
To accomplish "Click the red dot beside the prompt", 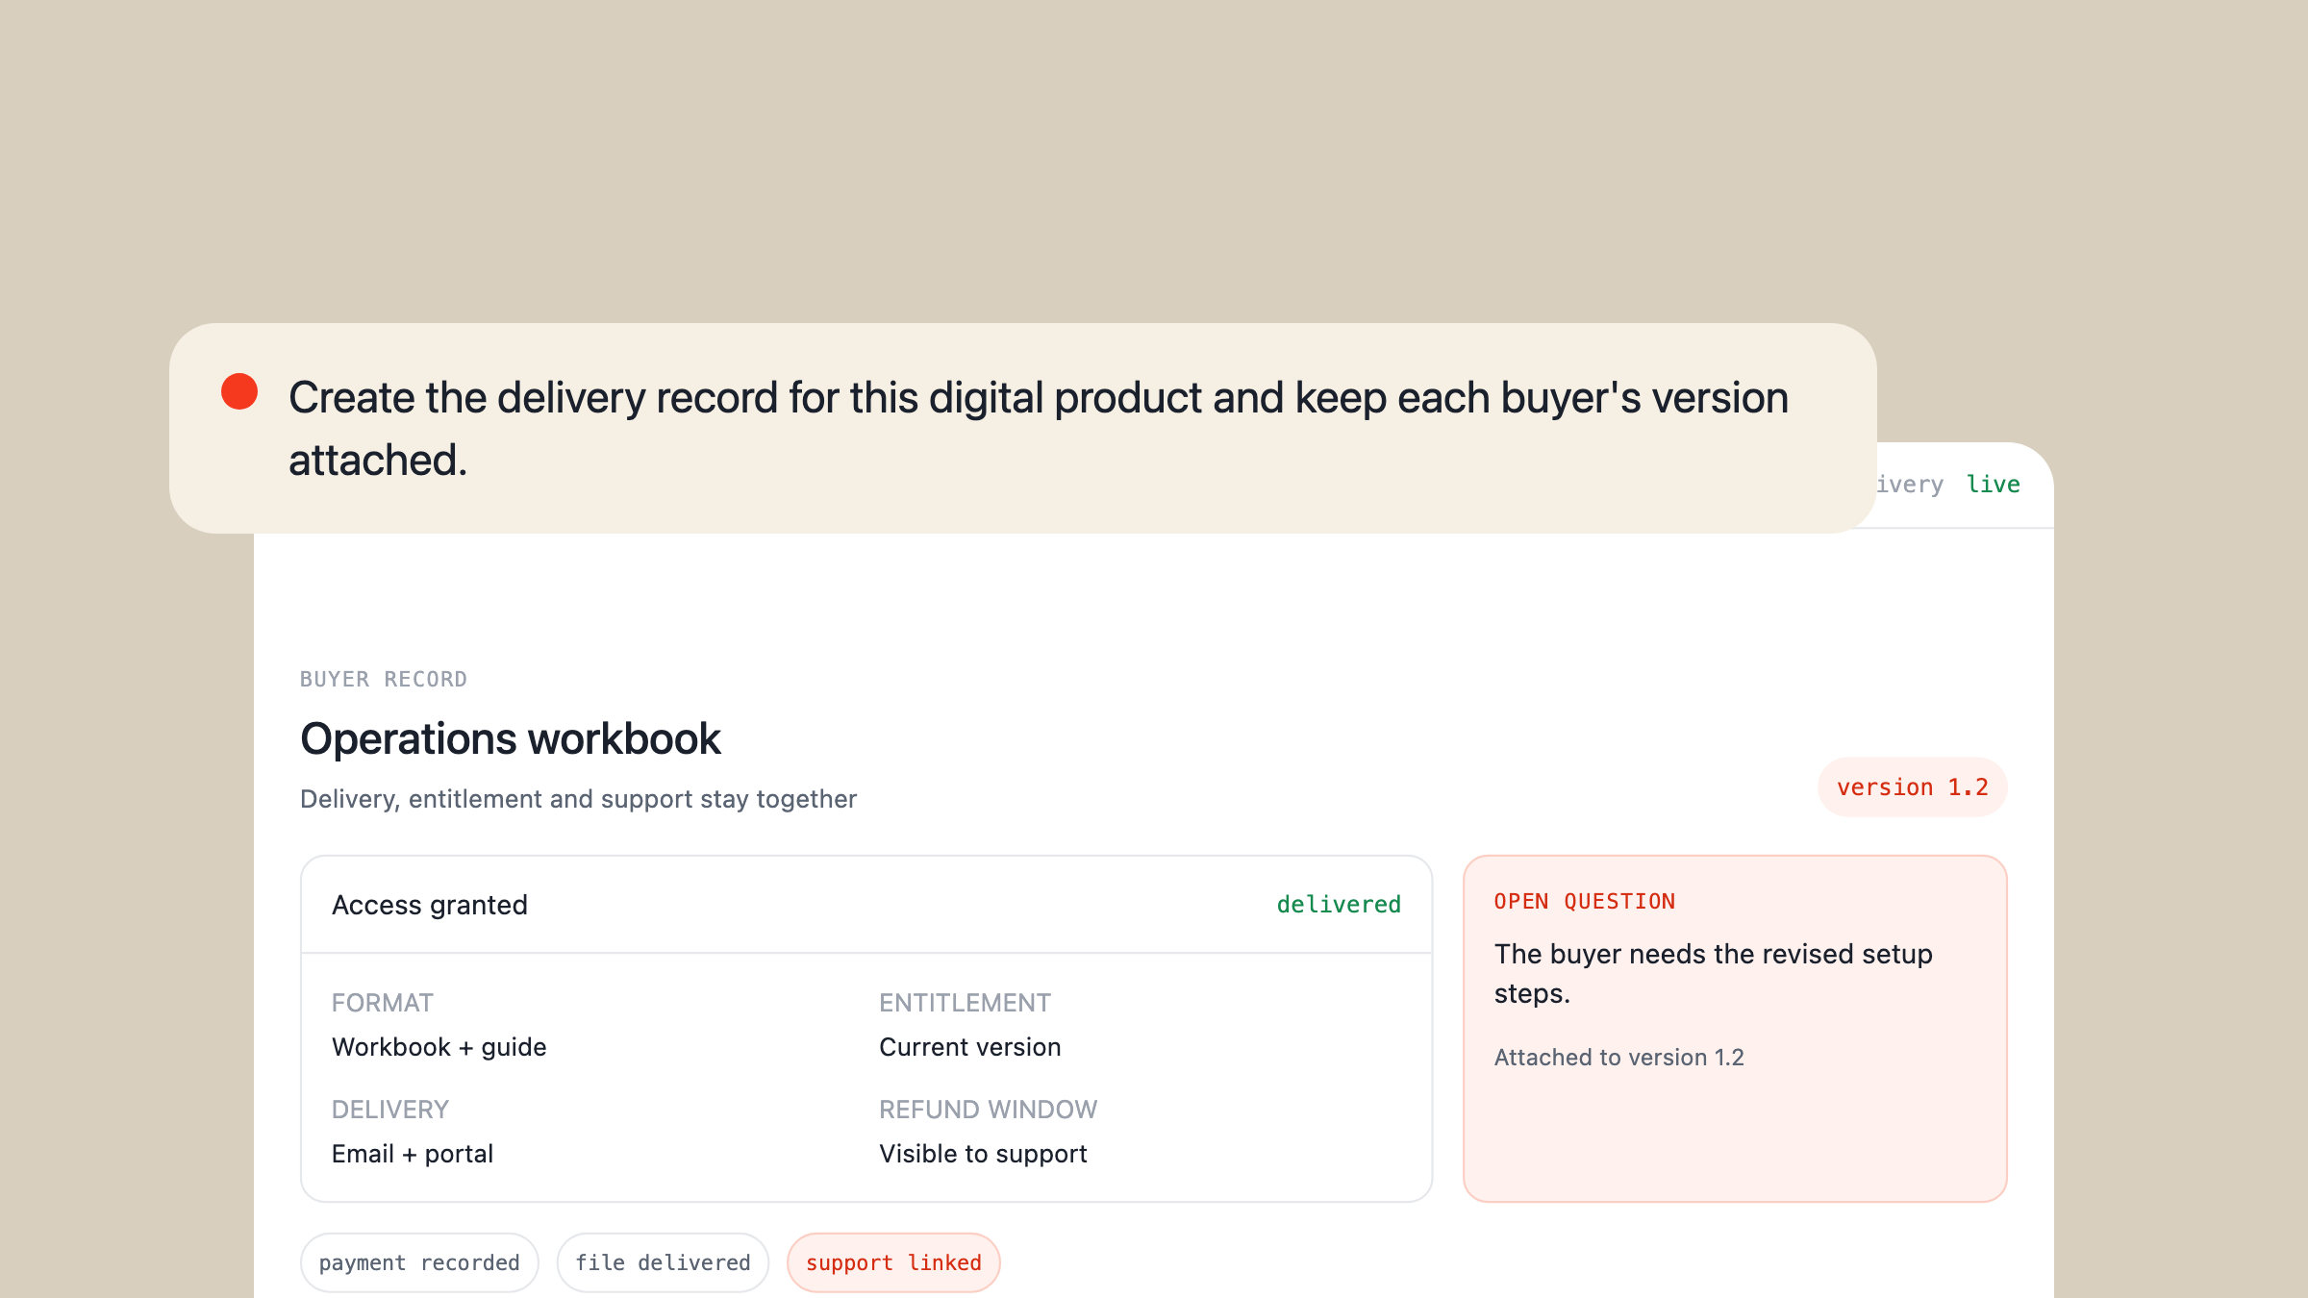I will tap(239, 391).
